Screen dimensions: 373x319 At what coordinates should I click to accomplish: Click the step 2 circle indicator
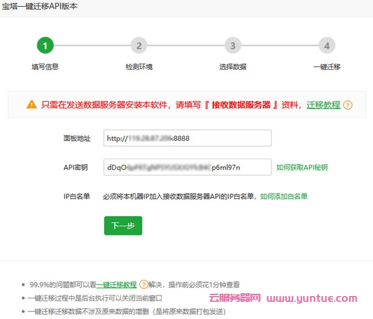(139, 46)
